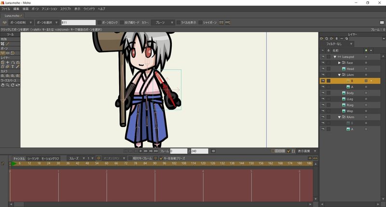Screen dimensions: 386x207
Task: Select the Transform Layer tool
Action: pyautogui.click(x=3, y=62)
